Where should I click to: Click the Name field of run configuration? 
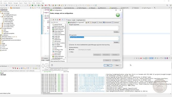click(96, 20)
